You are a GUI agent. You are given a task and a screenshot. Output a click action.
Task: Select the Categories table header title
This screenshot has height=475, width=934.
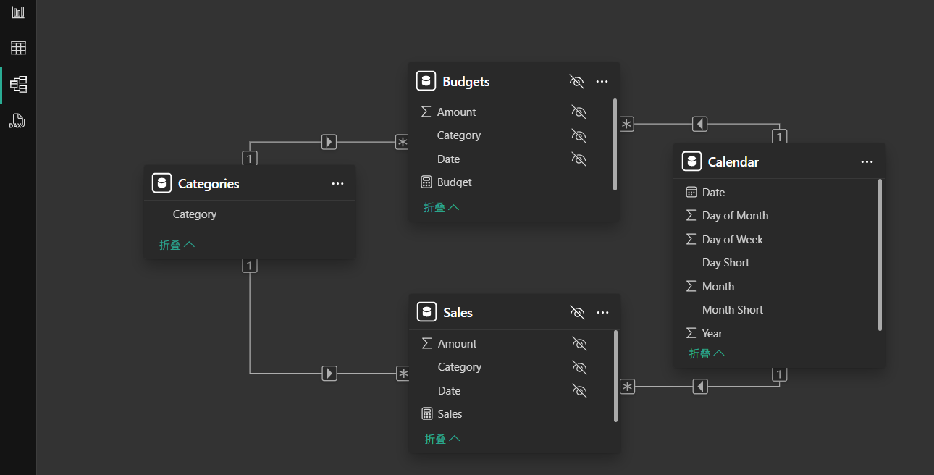click(209, 184)
